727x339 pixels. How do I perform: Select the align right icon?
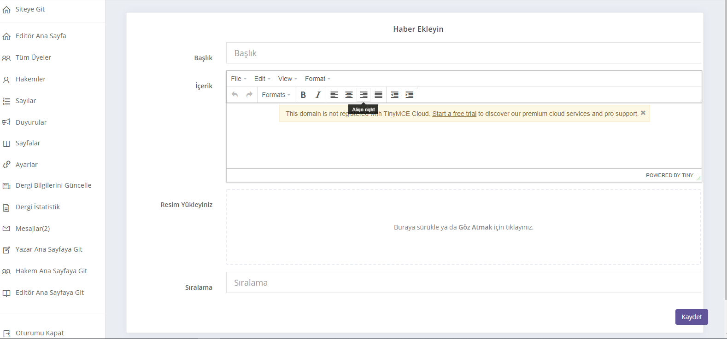pos(363,95)
